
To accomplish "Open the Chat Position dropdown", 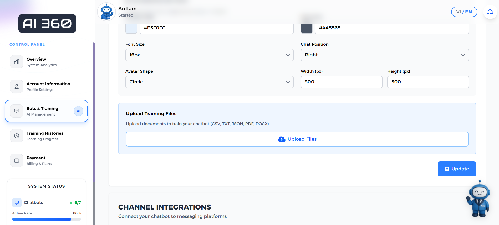I will (385, 55).
